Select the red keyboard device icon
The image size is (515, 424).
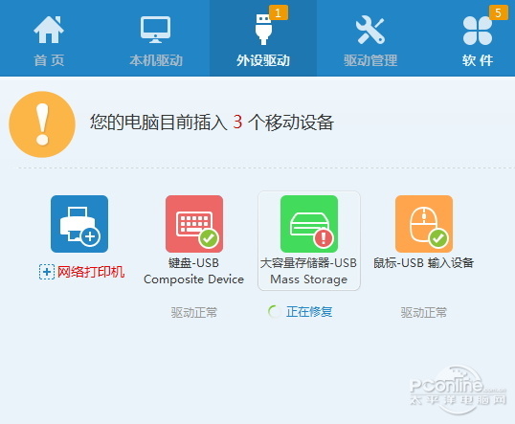[x=194, y=224]
